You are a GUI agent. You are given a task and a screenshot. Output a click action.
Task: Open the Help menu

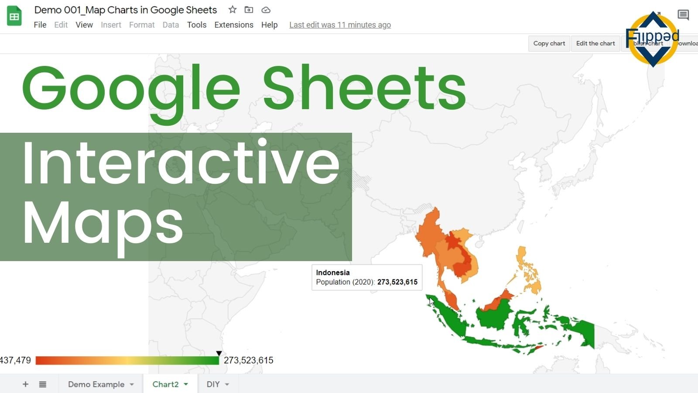(x=269, y=25)
